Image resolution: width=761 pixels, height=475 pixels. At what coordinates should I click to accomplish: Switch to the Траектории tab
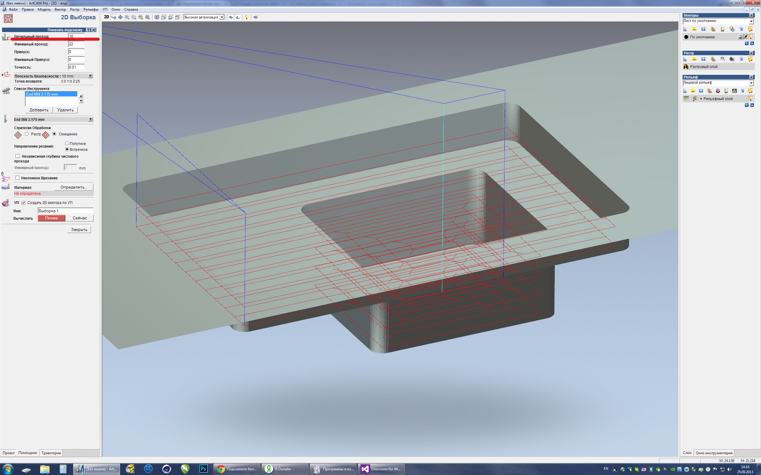coord(51,453)
